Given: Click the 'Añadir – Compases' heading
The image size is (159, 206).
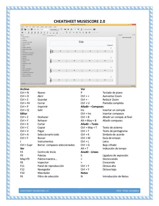Looking at the screenshot, I should pos(92,106).
